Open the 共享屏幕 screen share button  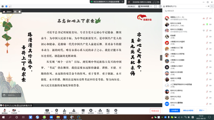click(47, 111)
